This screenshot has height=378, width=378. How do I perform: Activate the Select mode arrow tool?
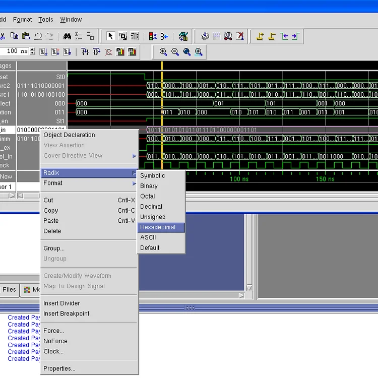[110, 36]
